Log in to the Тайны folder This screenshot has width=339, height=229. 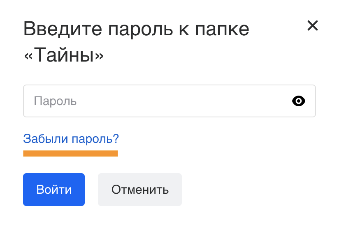54,190
